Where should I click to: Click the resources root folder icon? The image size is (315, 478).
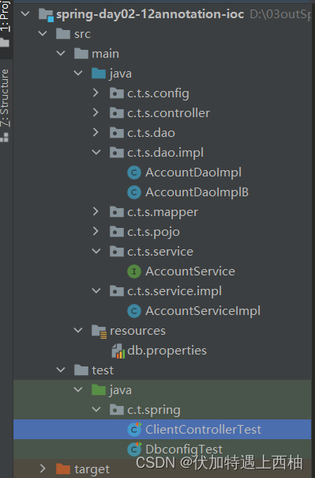point(99,331)
